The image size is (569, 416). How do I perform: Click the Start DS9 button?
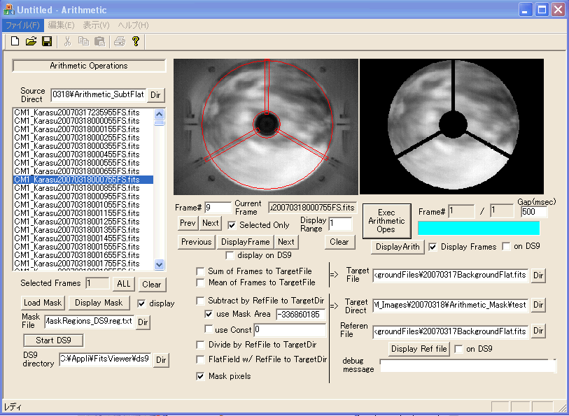click(x=53, y=340)
